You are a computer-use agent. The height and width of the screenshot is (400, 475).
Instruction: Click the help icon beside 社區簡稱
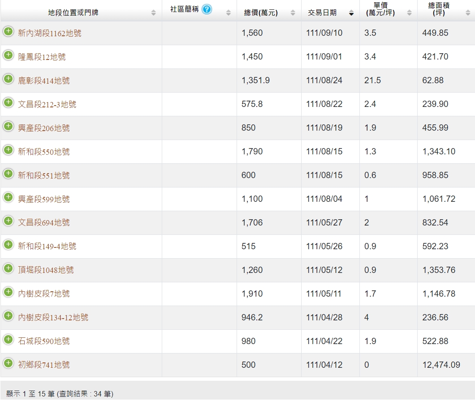click(x=207, y=9)
